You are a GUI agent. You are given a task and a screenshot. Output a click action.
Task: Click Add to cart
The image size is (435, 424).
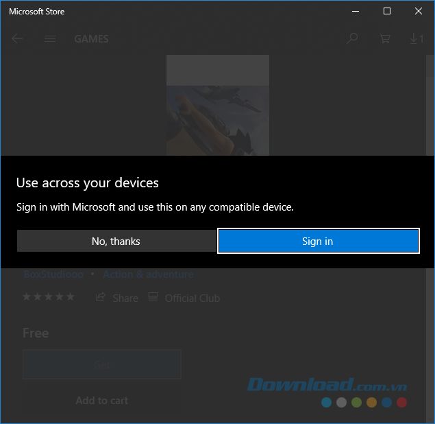(x=102, y=401)
